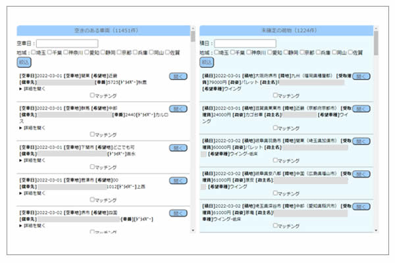Check マッチング for the 滋賀県東近江市 cargo
This screenshot has width=395, height=263.
(275, 128)
